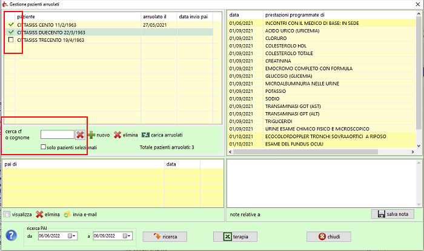Focus the 'cerca cf o cognome' search field

click(57, 135)
